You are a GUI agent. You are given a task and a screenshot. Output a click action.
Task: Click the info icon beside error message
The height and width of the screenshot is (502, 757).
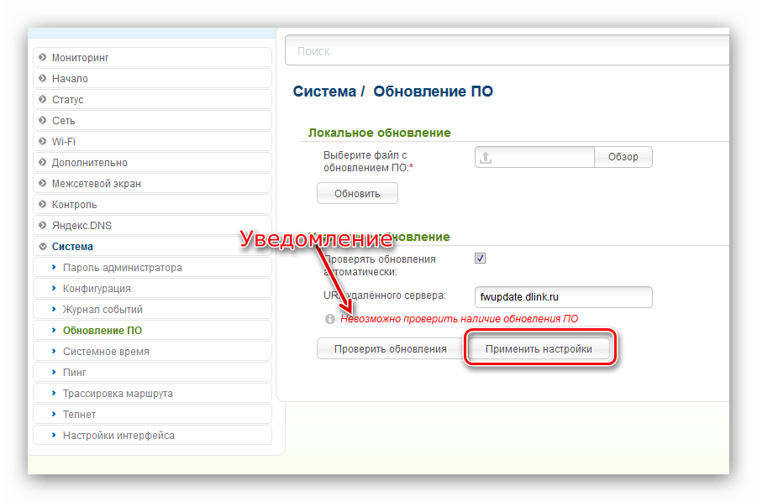coord(329,319)
